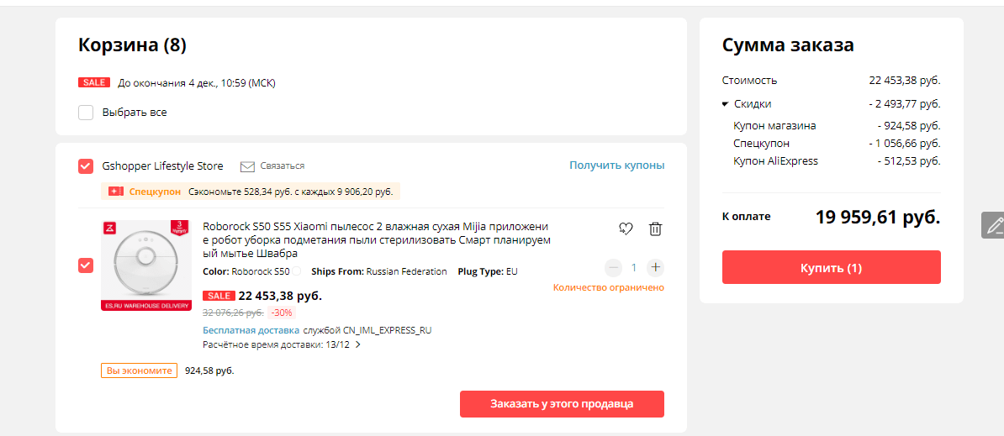Decrease item quantity with minus button
The image size is (1004, 436).
[x=614, y=268]
